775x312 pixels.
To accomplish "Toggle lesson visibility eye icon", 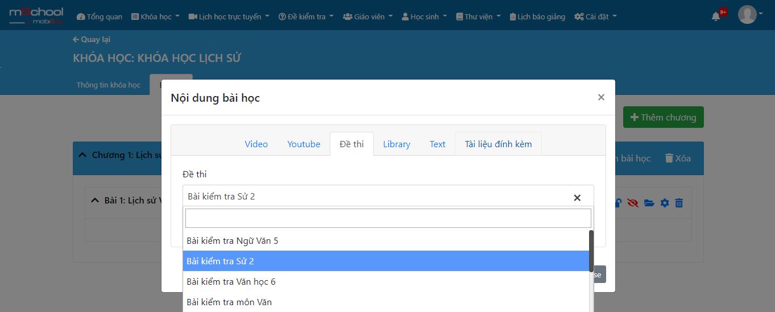I will tap(633, 203).
